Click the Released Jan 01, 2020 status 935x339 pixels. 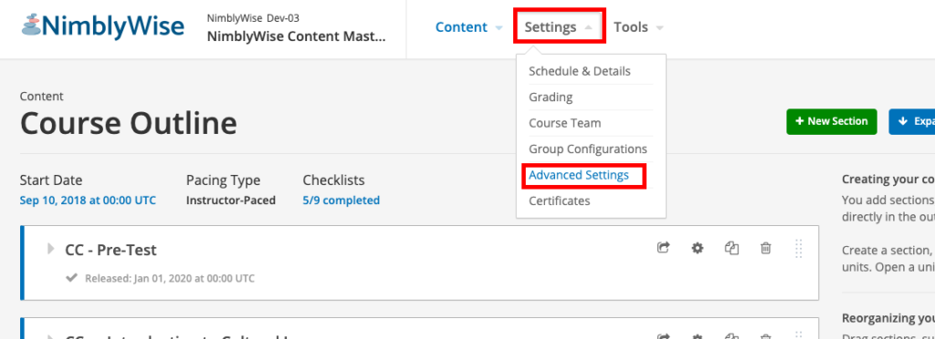(x=169, y=278)
